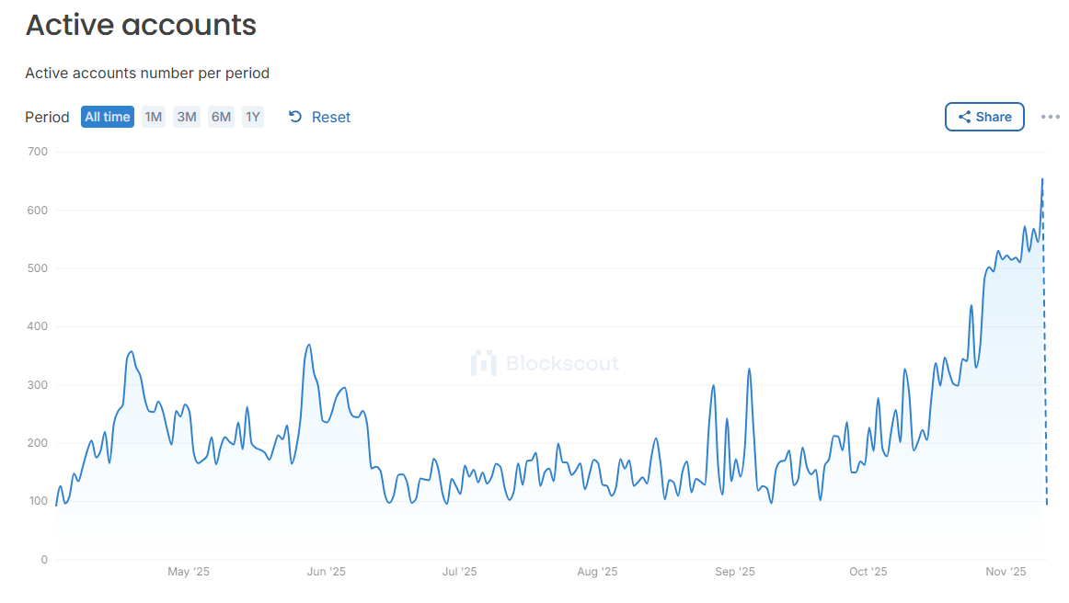Image resolution: width=1069 pixels, height=603 pixels.
Task: Click the "Nov '25" axis label
Action: (1006, 571)
